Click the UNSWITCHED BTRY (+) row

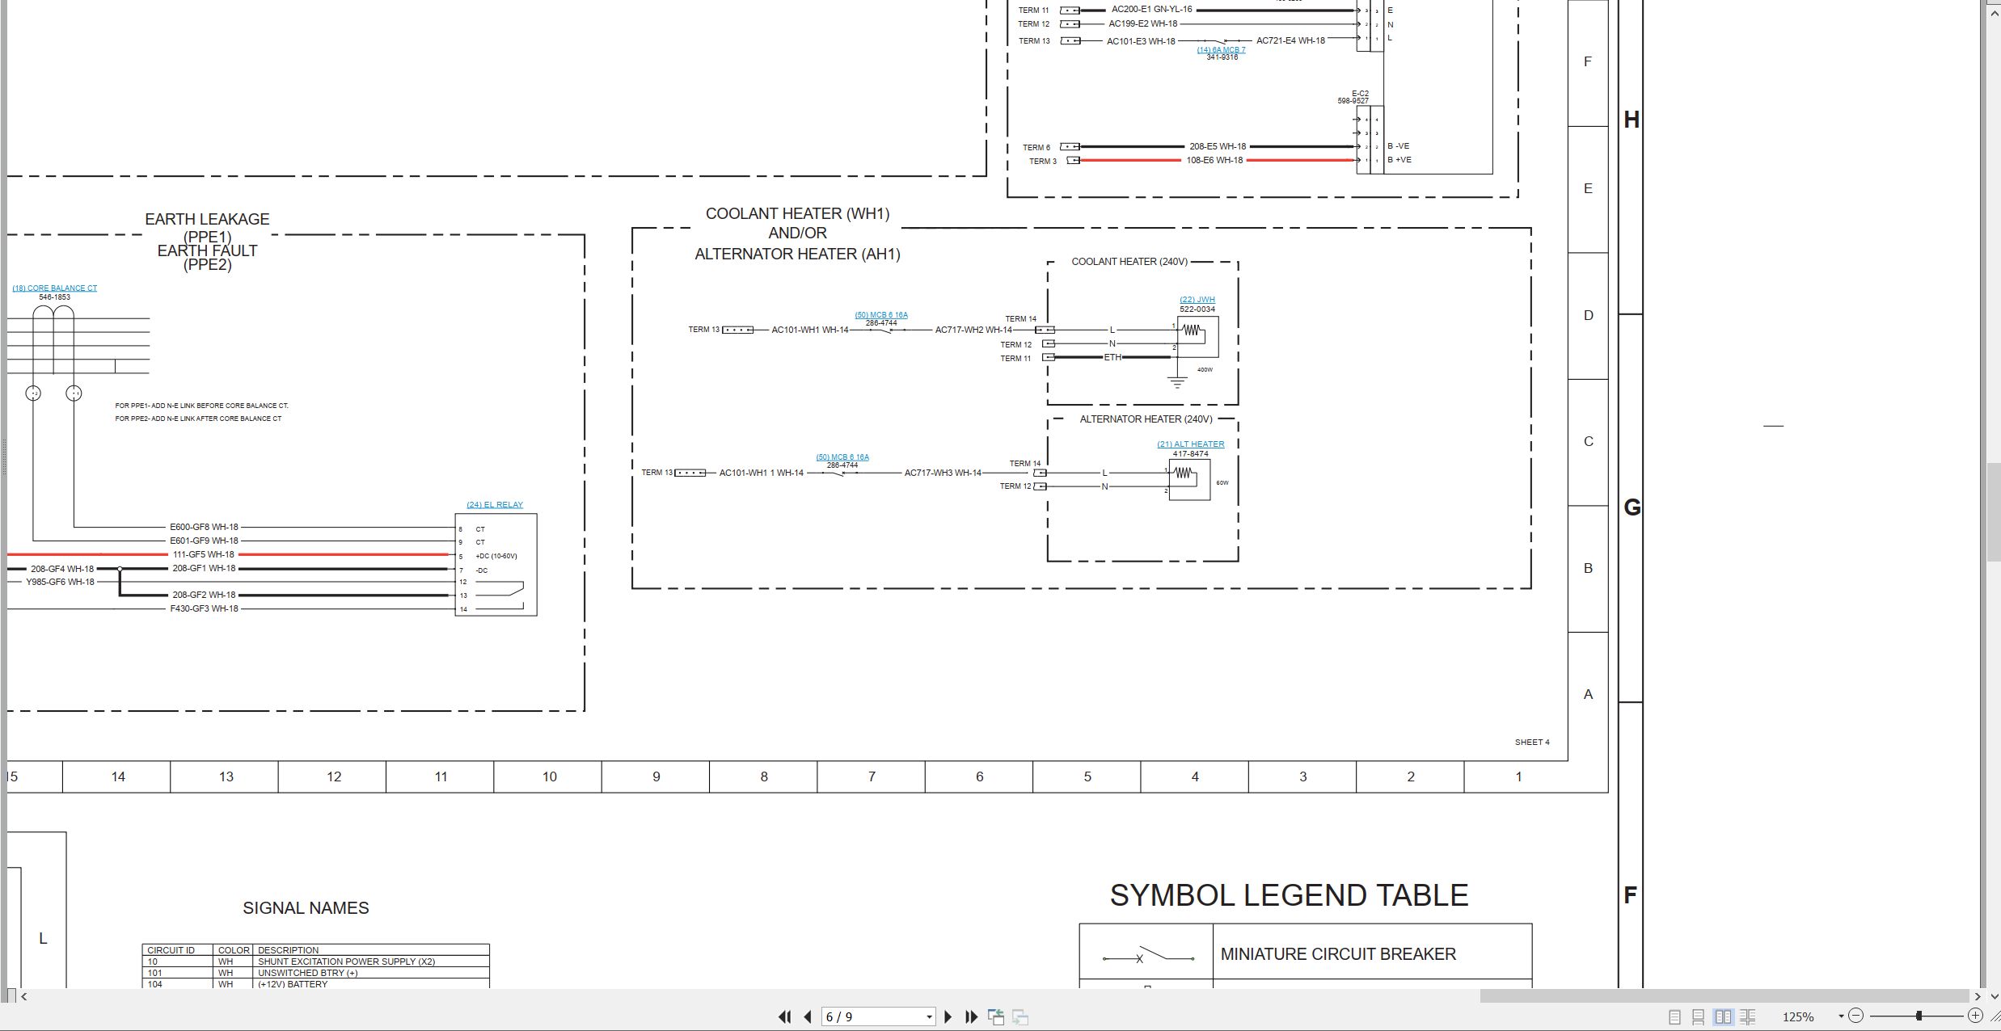316,973
